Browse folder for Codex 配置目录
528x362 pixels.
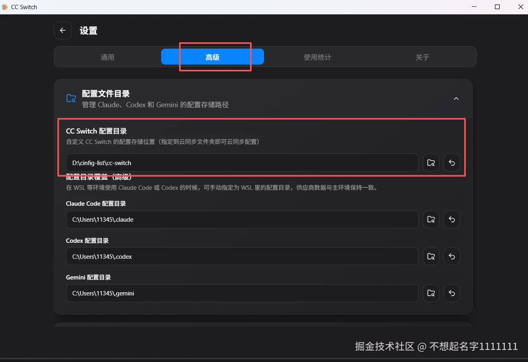pos(431,256)
